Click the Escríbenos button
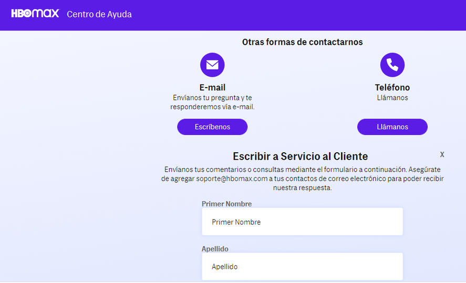 tap(212, 127)
